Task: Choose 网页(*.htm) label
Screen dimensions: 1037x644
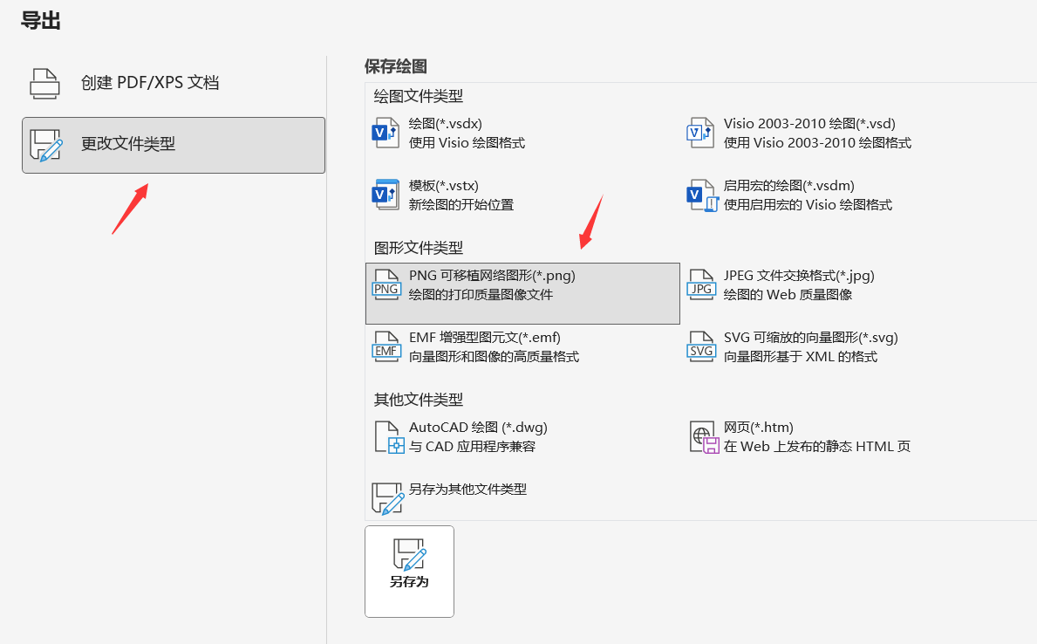Action: coord(759,428)
